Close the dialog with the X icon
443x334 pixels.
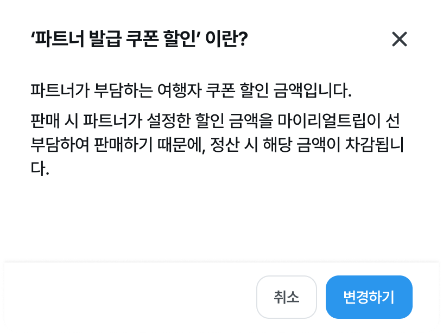tap(399, 39)
